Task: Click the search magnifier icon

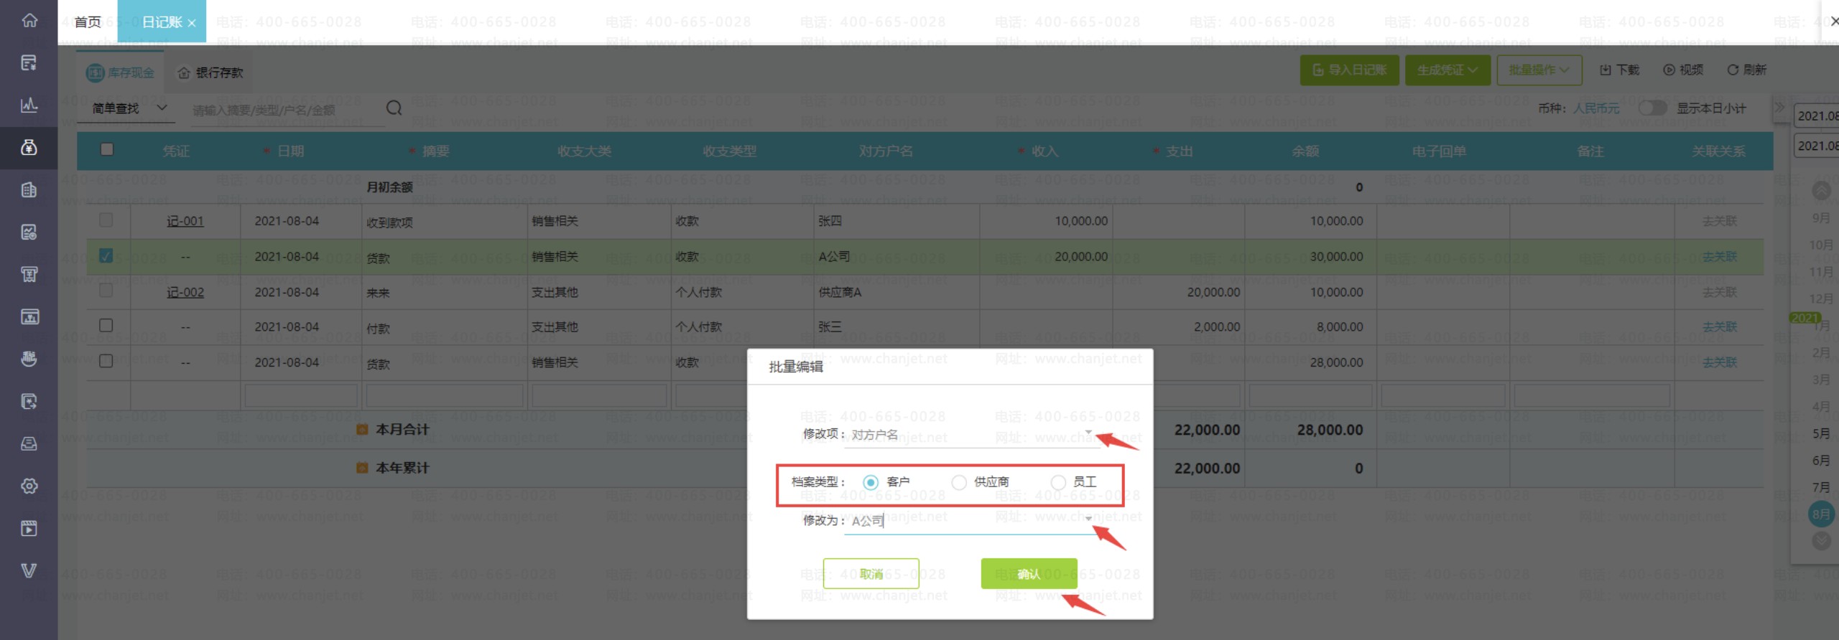Action: [x=394, y=108]
